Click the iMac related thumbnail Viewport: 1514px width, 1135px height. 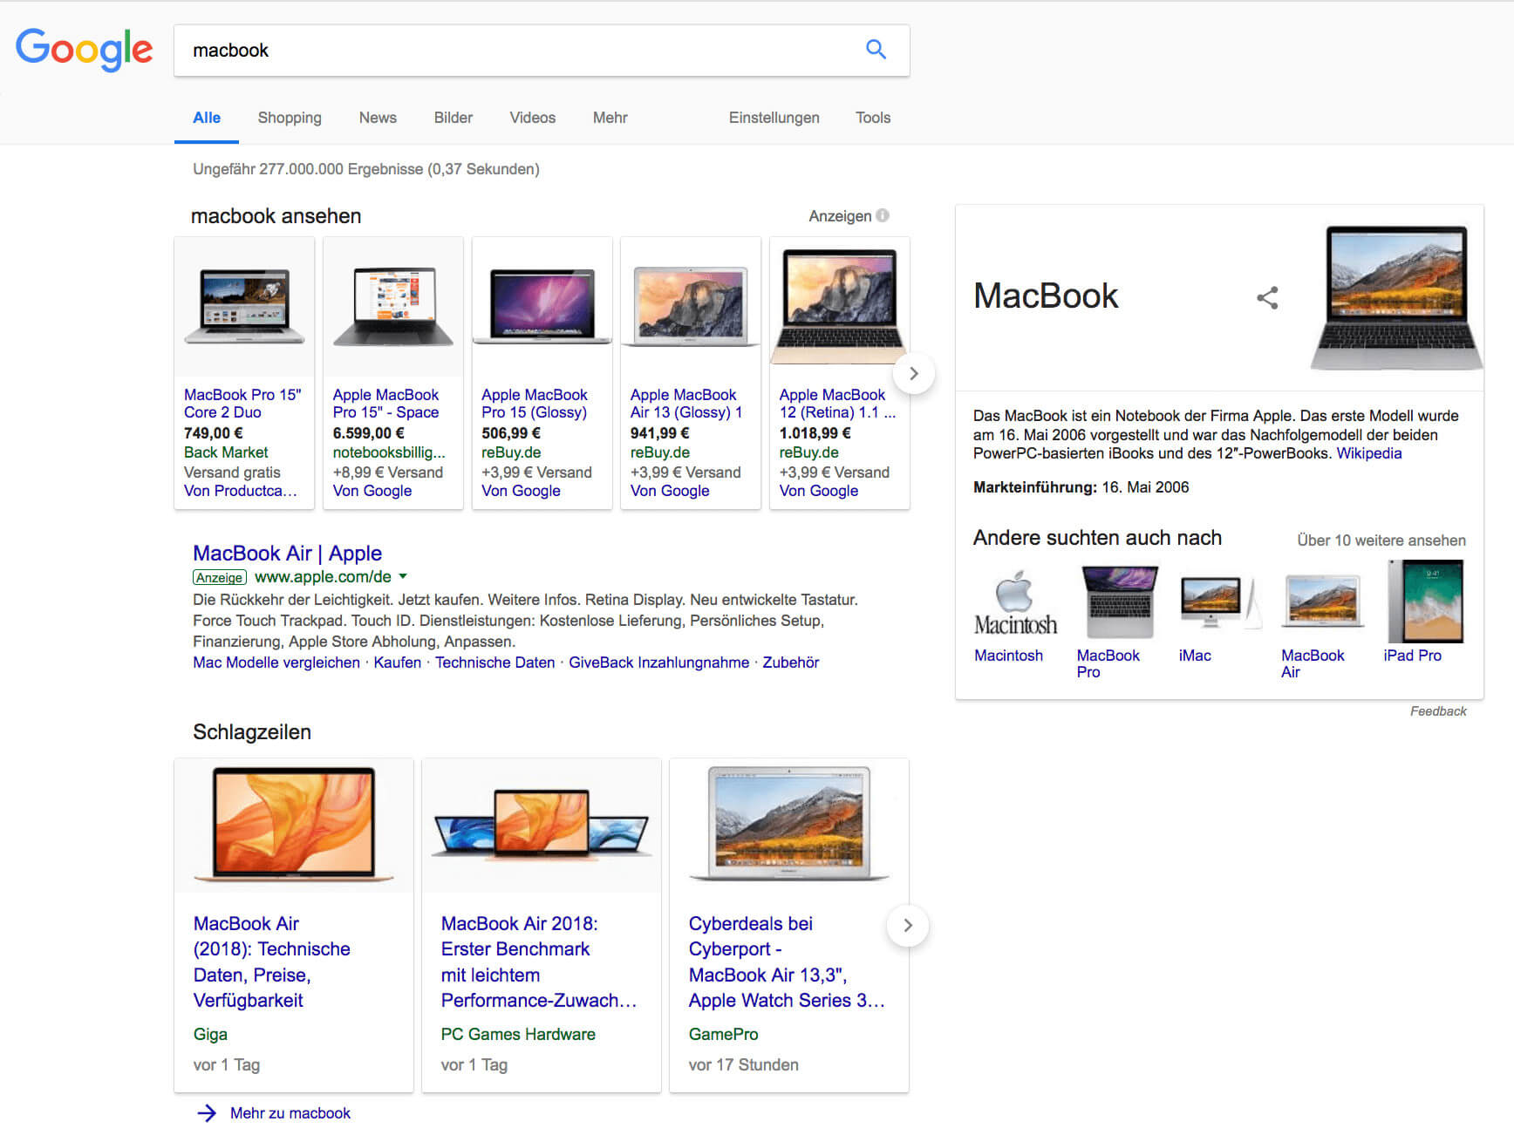[1220, 601]
